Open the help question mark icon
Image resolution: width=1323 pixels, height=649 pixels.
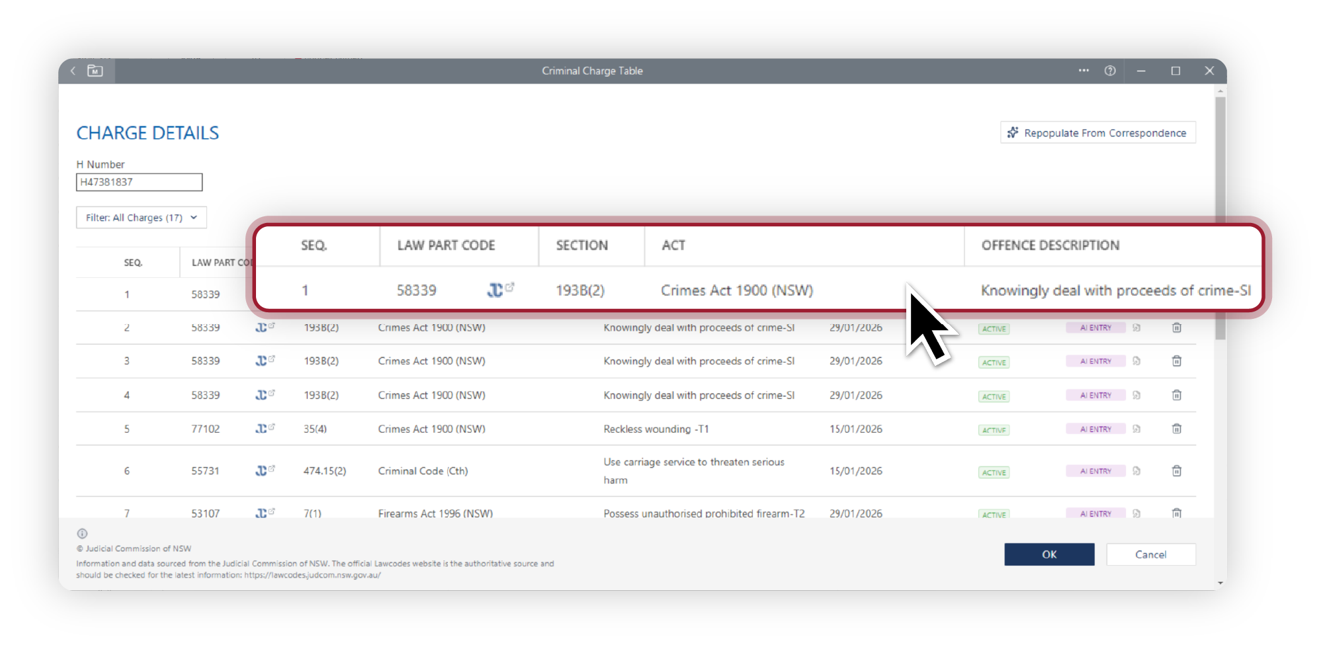coord(1110,71)
